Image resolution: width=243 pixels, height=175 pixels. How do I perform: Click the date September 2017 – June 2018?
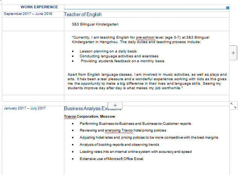click(28, 14)
